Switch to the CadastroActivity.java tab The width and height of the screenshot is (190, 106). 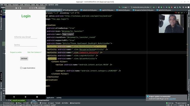[x=89, y=10]
